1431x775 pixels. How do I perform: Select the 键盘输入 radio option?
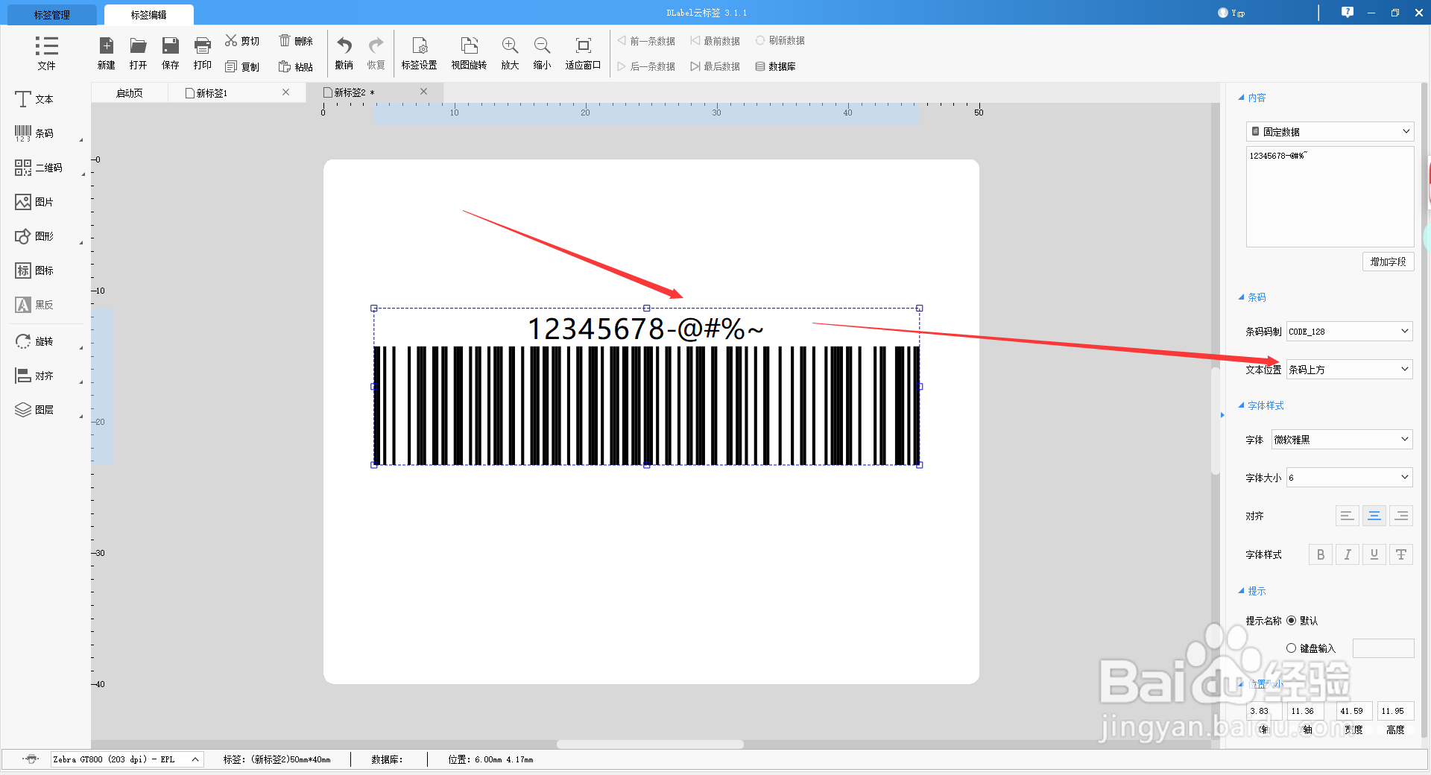(1292, 648)
